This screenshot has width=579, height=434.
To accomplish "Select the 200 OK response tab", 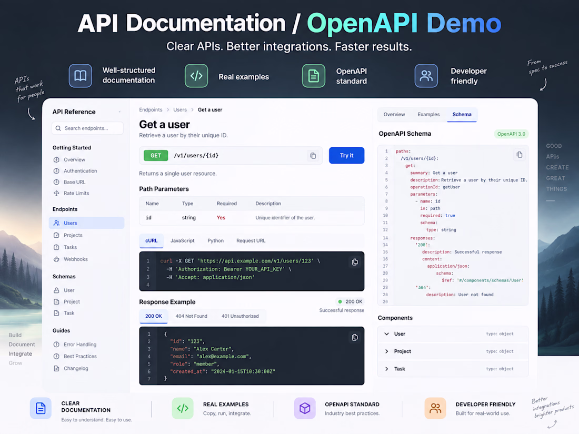I will coord(154,316).
